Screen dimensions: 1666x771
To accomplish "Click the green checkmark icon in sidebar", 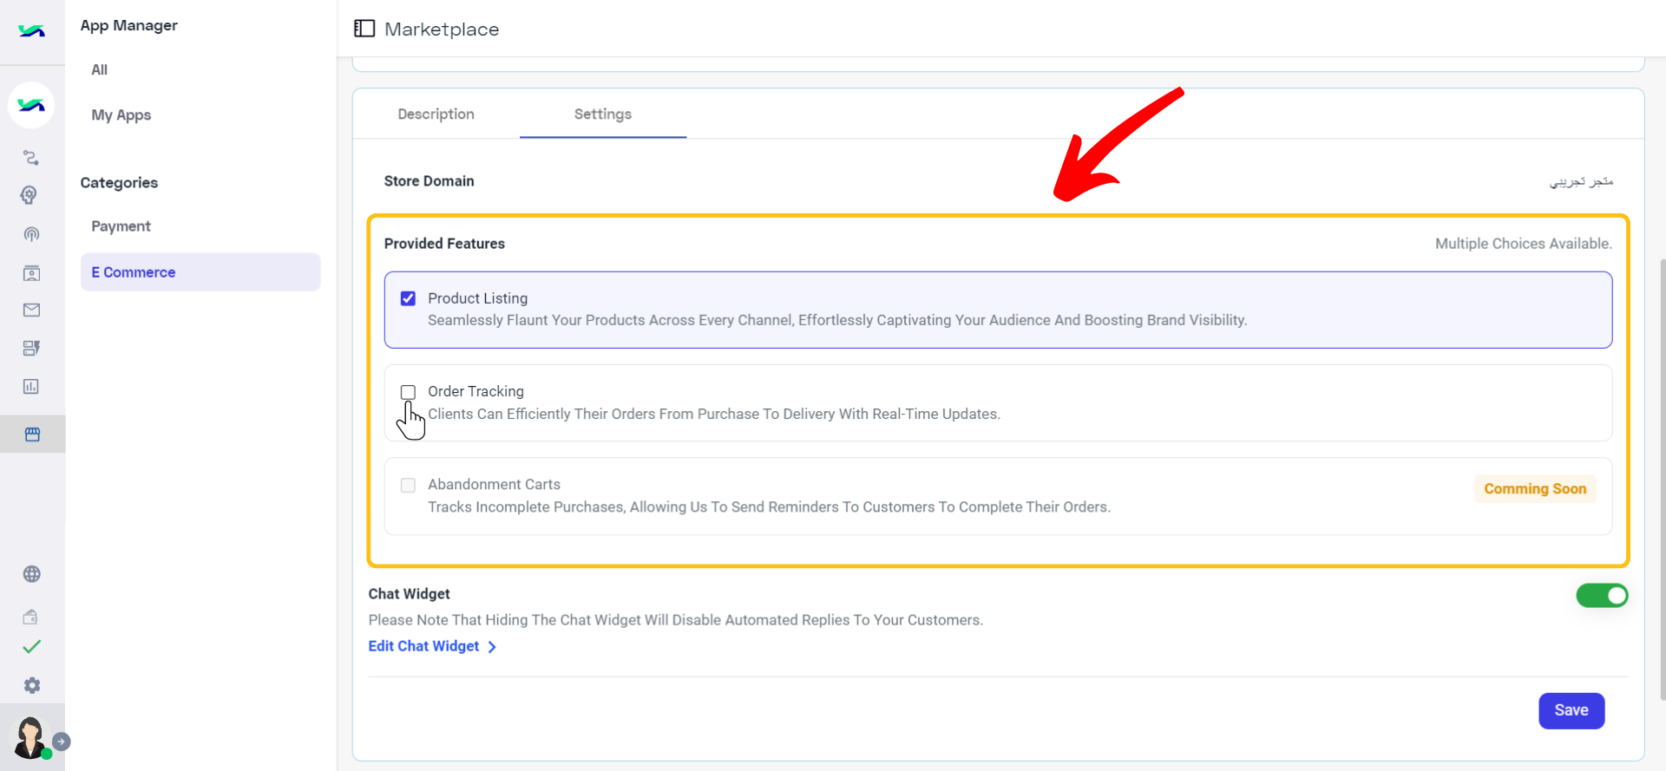I will (x=31, y=647).
